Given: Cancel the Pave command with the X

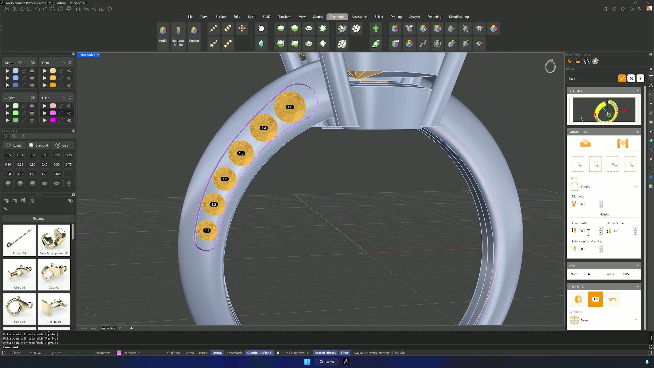Looking at the screenshot, I should coord(631,79).
